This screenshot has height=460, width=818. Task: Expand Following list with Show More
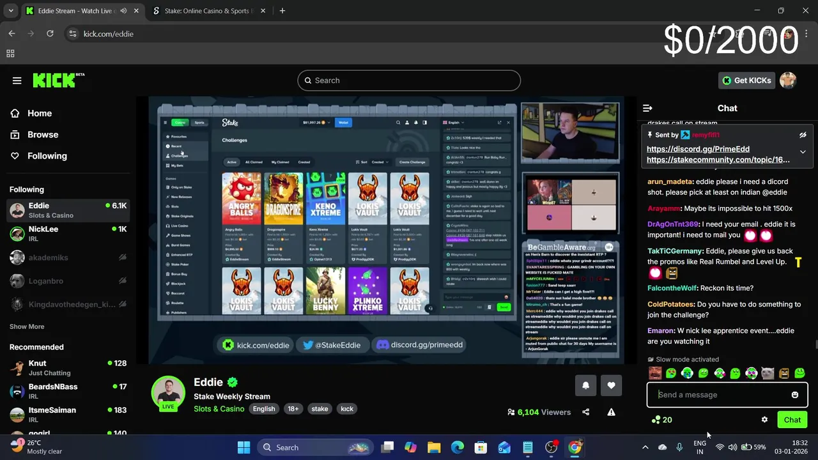(x=27, y=326)
